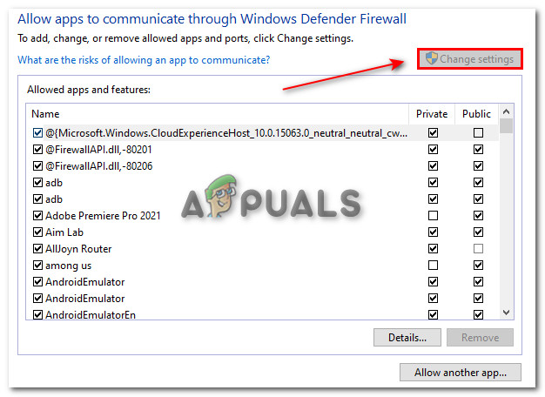The width and height of the screenshot is (545, 397).
Task: Click the Public column header
Action: click(x=477, y=114)
